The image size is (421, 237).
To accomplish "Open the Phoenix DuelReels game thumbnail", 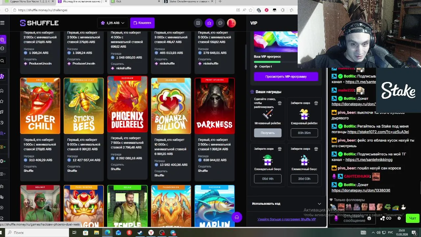I will pos(127,104).
